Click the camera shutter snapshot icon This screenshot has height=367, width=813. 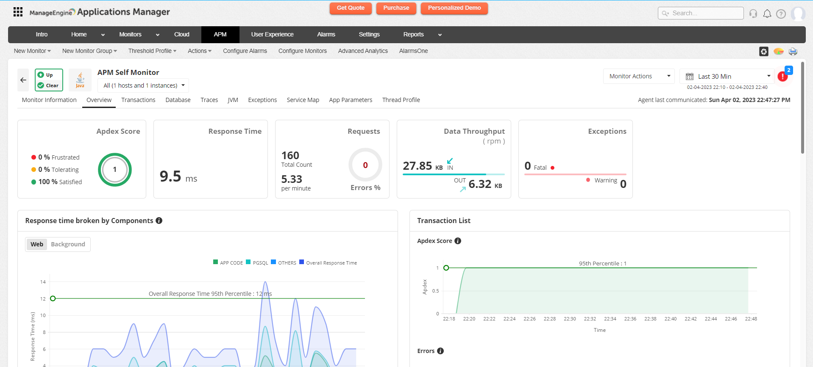(763, 51)
